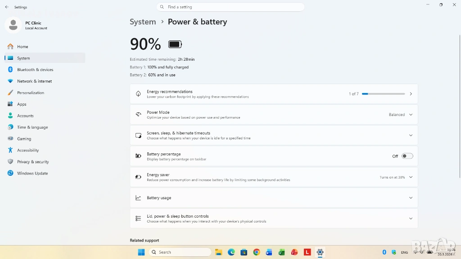
Task: Launch Google Chrome from taskbar
Action: pyautogui.click(x=256, y=252)
